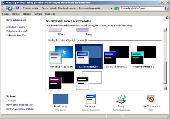Select the Vysoký kontrast č. 1 theme
Image resolution: width=170 pixels, height=119 pixels.
[x=116, y=57]
